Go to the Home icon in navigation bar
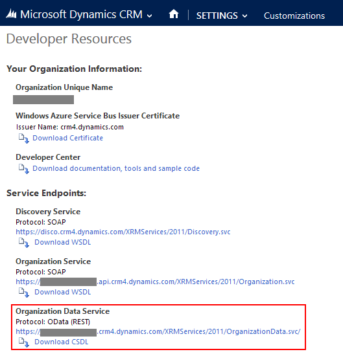Viewport: 343px width, 354px height. tap(174, 14)
